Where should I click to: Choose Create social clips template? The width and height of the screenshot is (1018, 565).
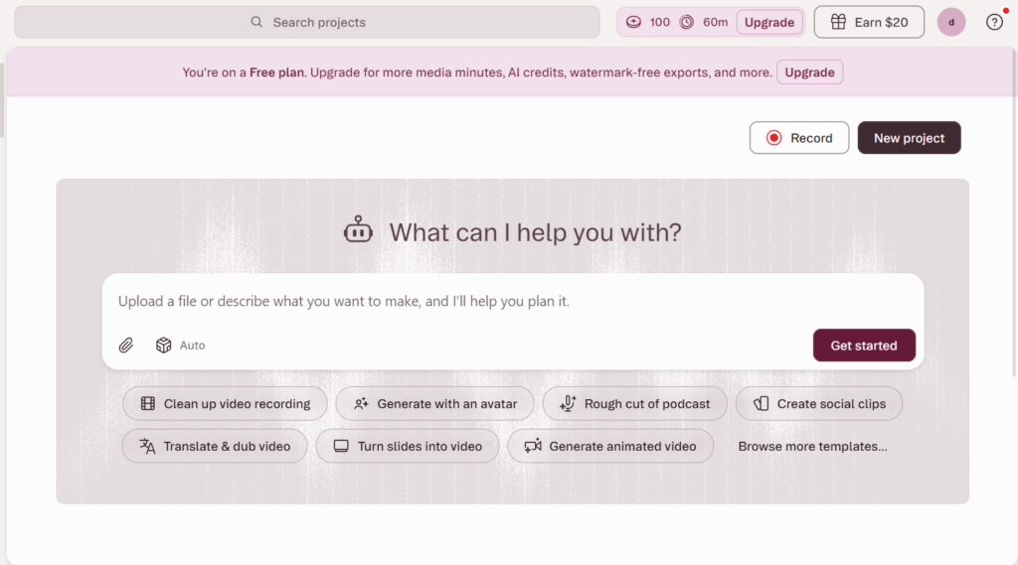(818, 404)
